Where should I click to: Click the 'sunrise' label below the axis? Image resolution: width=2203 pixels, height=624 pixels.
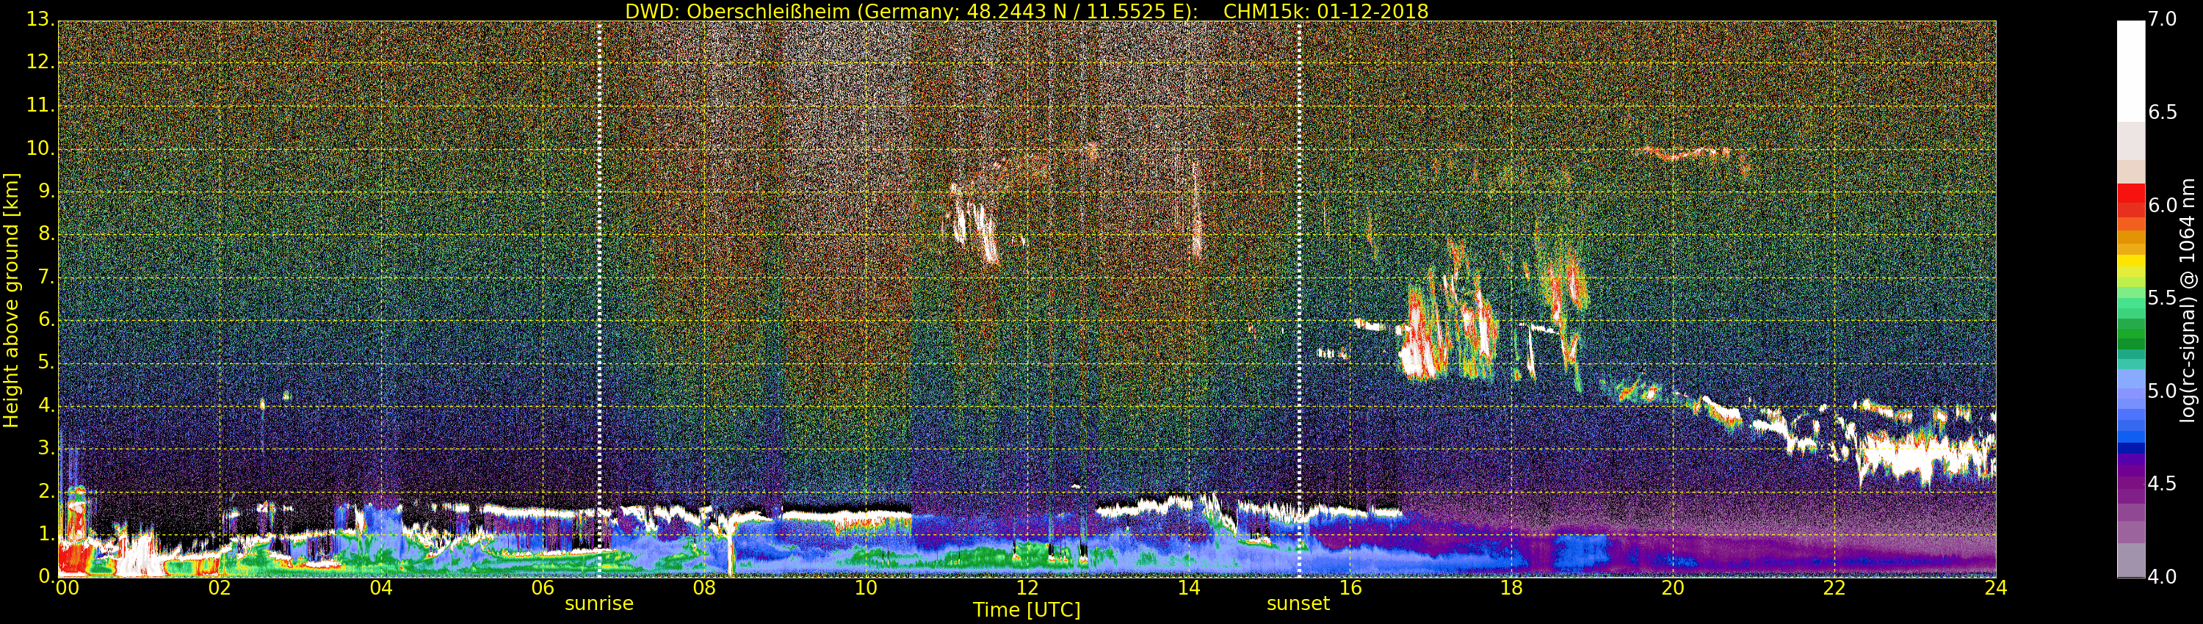click(598, 603)
